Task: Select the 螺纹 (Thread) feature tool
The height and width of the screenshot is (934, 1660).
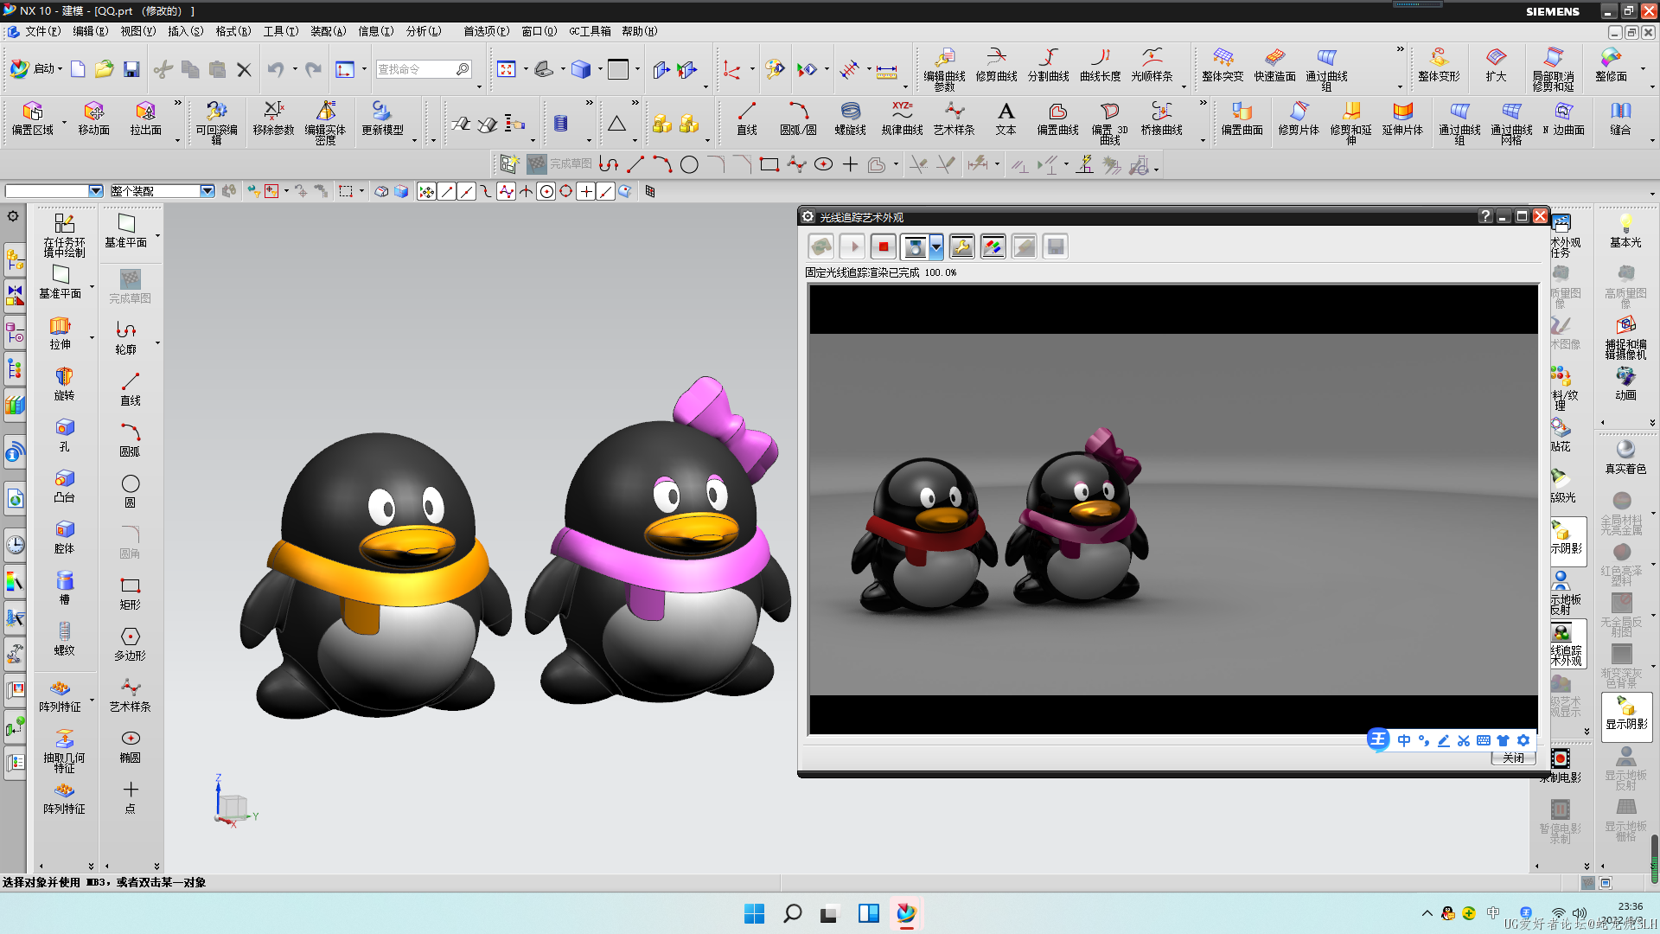Action: (64, 639)
